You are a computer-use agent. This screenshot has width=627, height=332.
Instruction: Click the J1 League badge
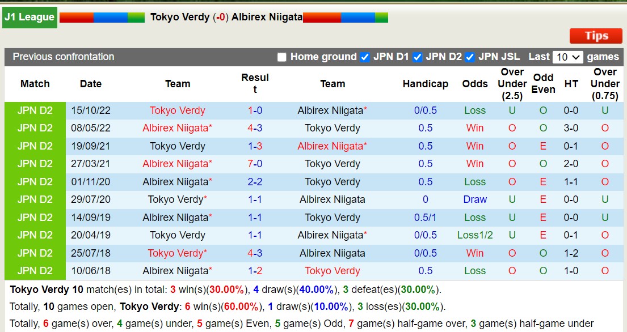[29, 17]
